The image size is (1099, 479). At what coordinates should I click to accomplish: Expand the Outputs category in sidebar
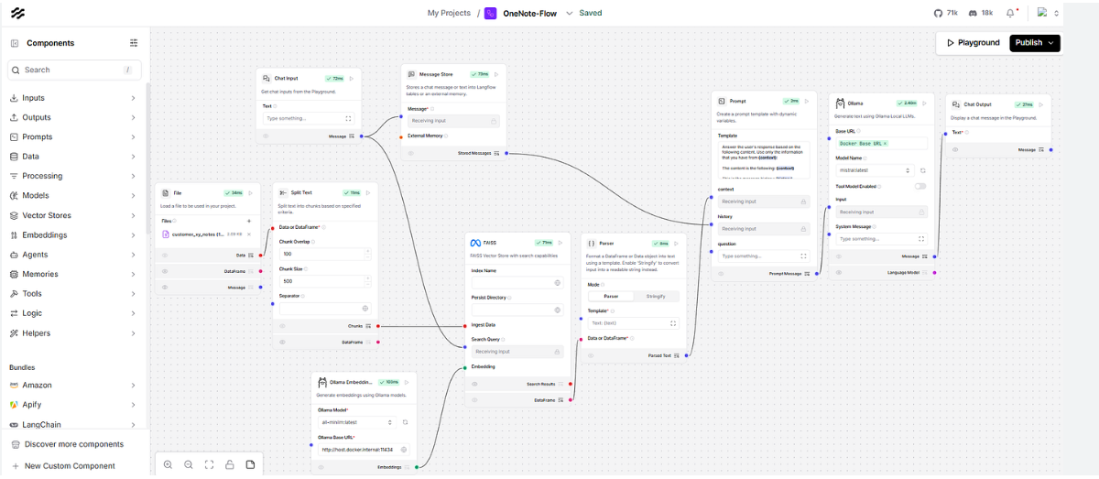point(73,117)
